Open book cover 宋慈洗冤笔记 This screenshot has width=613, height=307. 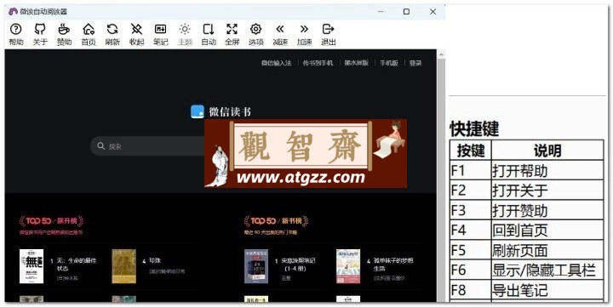coord(256,266)
